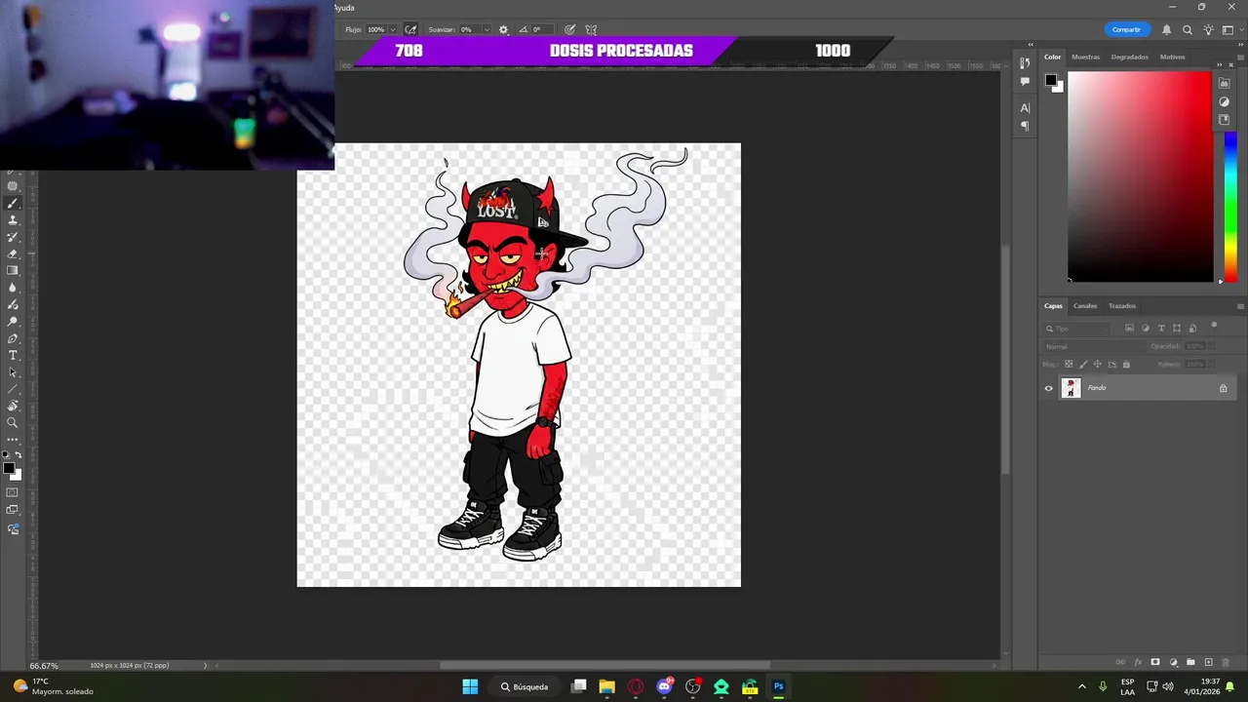Open symmetry paint butterfly options
Screen dimensions: 1248x702
click(591, 29)
